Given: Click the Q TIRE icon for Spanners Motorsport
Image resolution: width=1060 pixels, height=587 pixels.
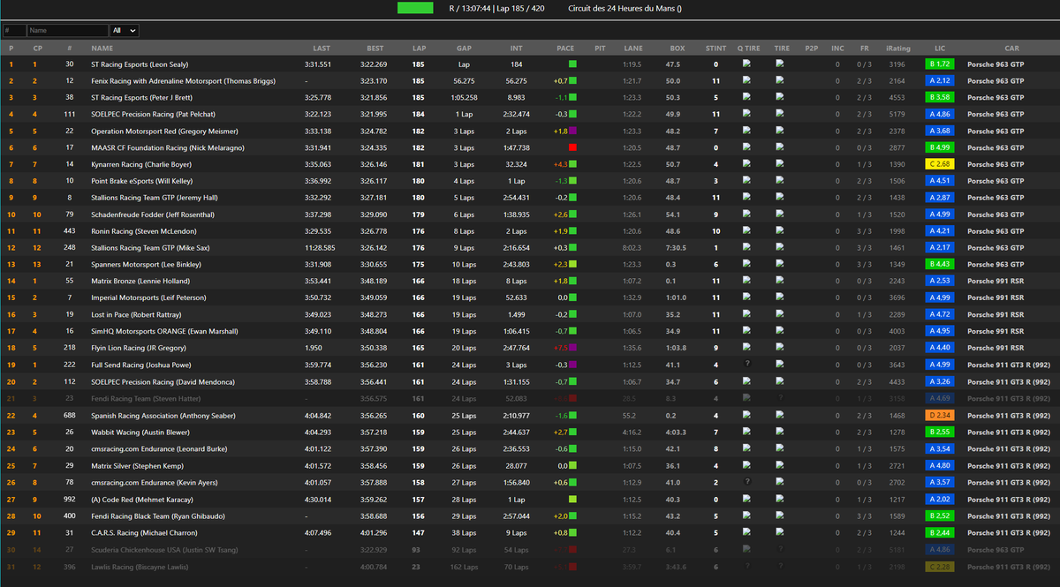Looking at the screenshot, I should 747,265.
